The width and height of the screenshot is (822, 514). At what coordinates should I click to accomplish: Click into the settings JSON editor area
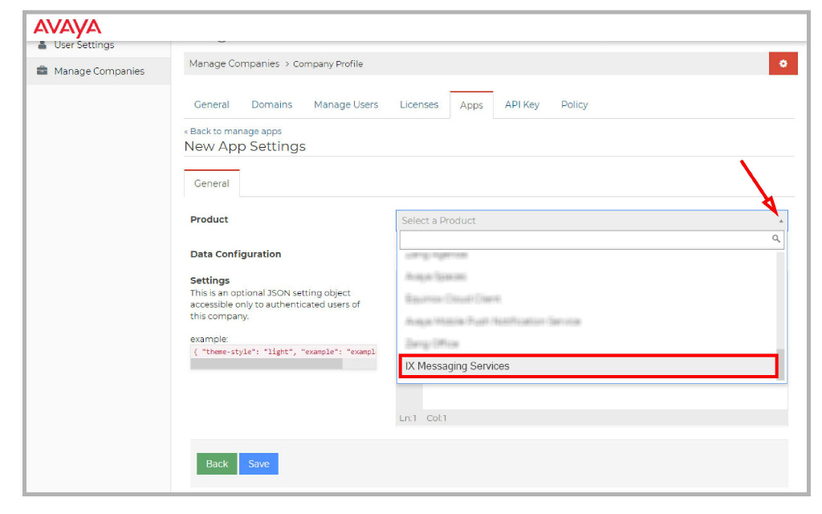[x=604, y=396]
